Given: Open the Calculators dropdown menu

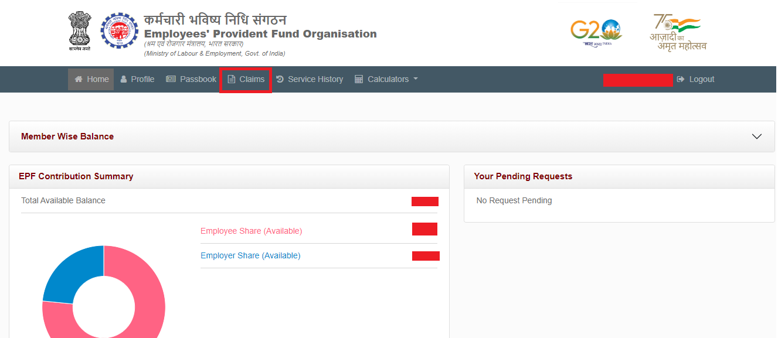Looking at the screenshot, I should pyautogui.click(x=386, y=78).
